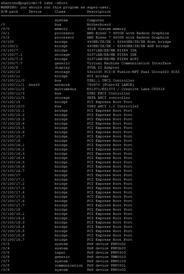Click the 'lshw -short' command text

pyautogui.click(x=56, y=3)
